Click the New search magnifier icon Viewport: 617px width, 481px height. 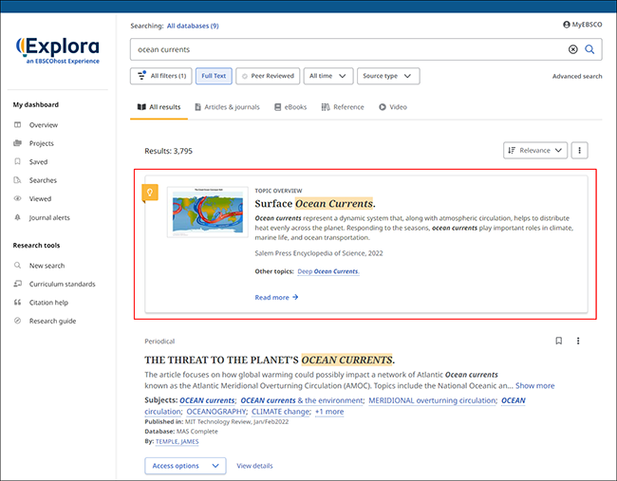tap(17, 266)
